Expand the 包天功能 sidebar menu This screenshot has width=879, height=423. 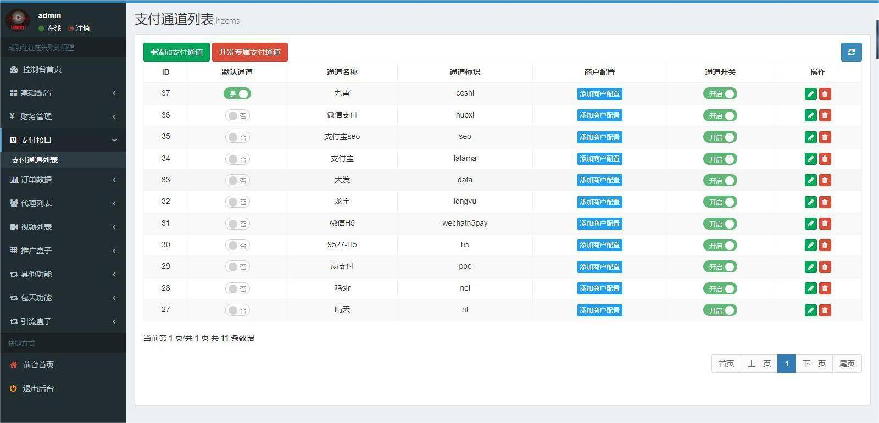tap(63, 298)
